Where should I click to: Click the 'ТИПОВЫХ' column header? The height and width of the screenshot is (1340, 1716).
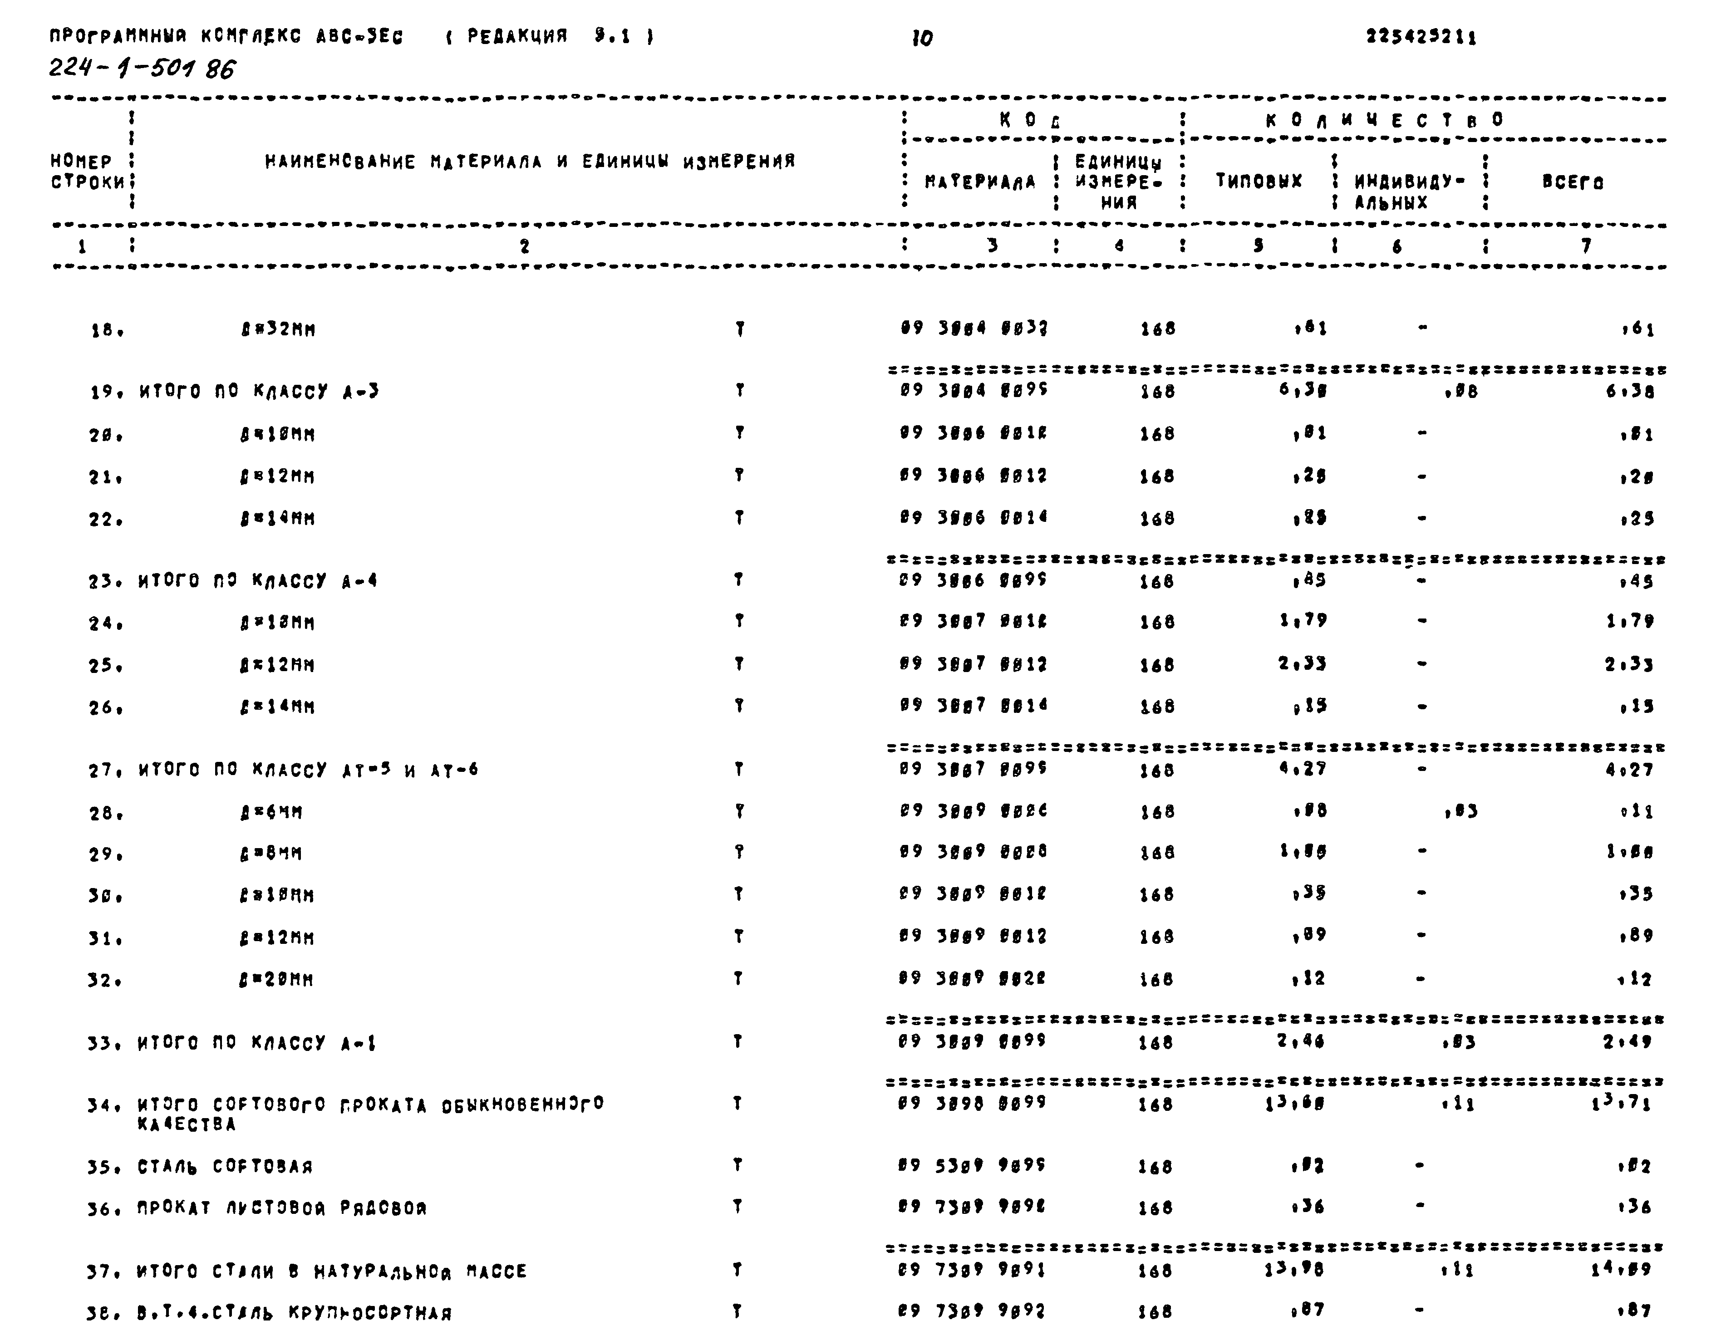click(1259, 182)
